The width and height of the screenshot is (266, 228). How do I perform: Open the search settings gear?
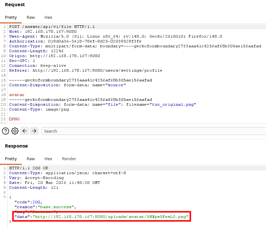[x=15, y=131]
